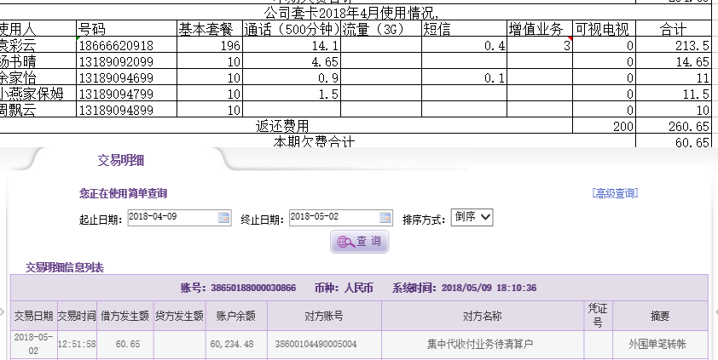The image size is (718, 360).
Task: Click the 查询 search button
Action: point(360,243)
